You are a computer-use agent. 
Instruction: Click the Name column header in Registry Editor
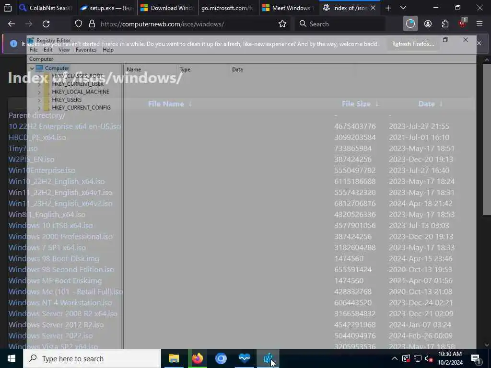[x=152, y=69]
